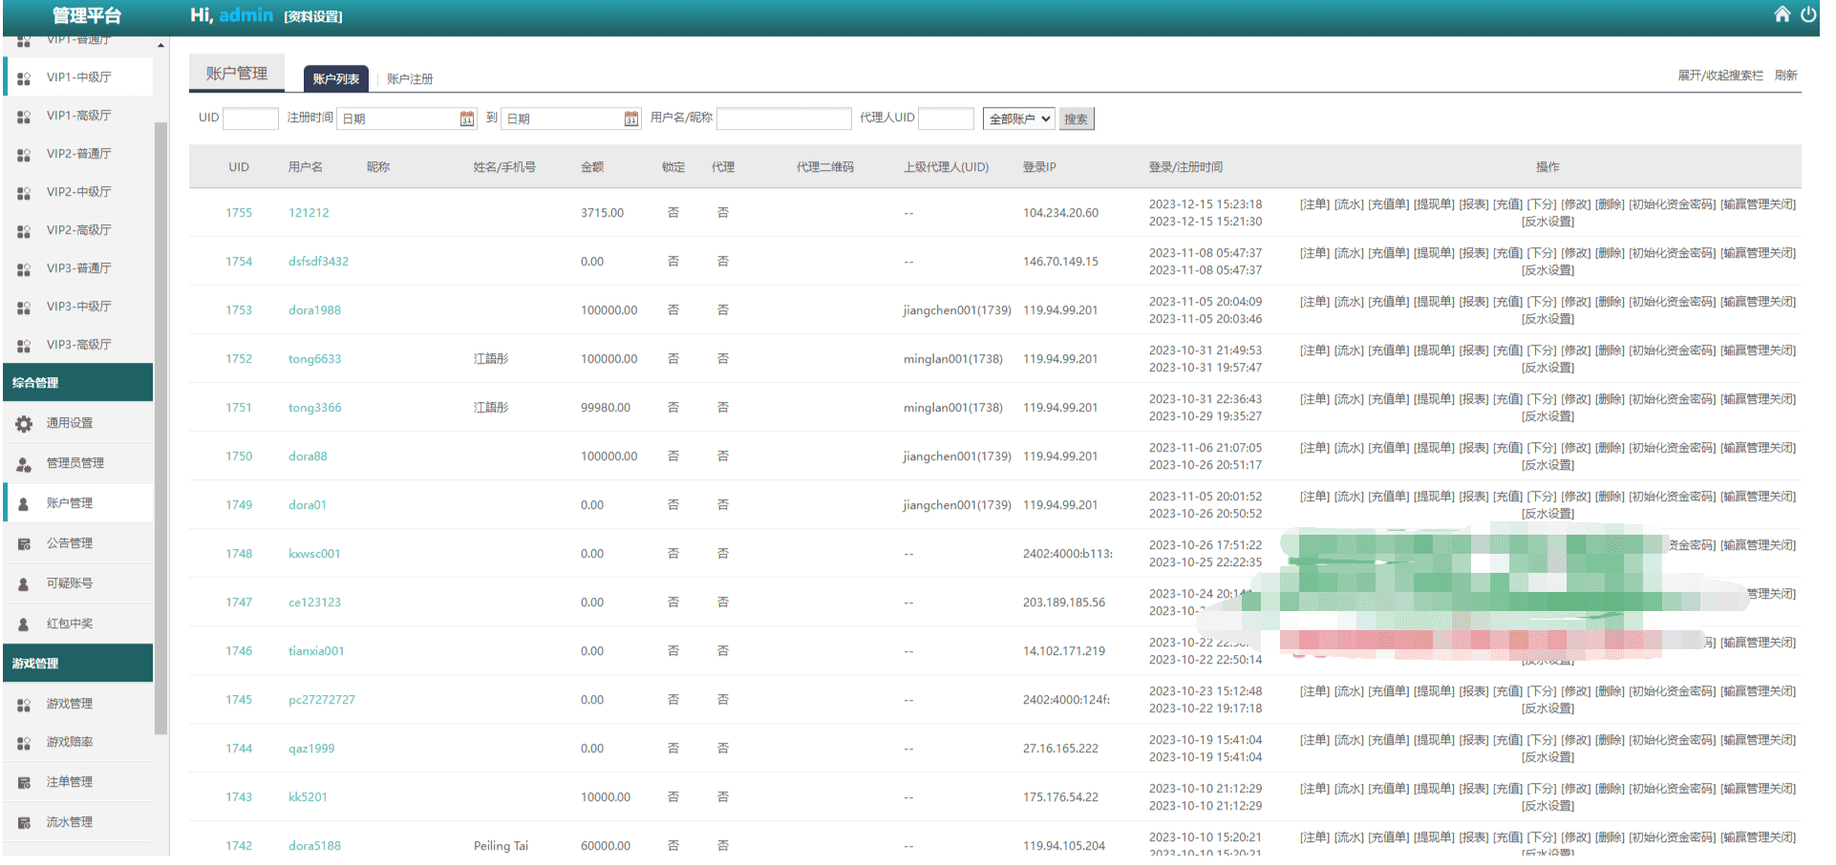Click the 登录/注册时间 column header
The width and height of the screenshot is (1836, 865).
[1185, 167]
